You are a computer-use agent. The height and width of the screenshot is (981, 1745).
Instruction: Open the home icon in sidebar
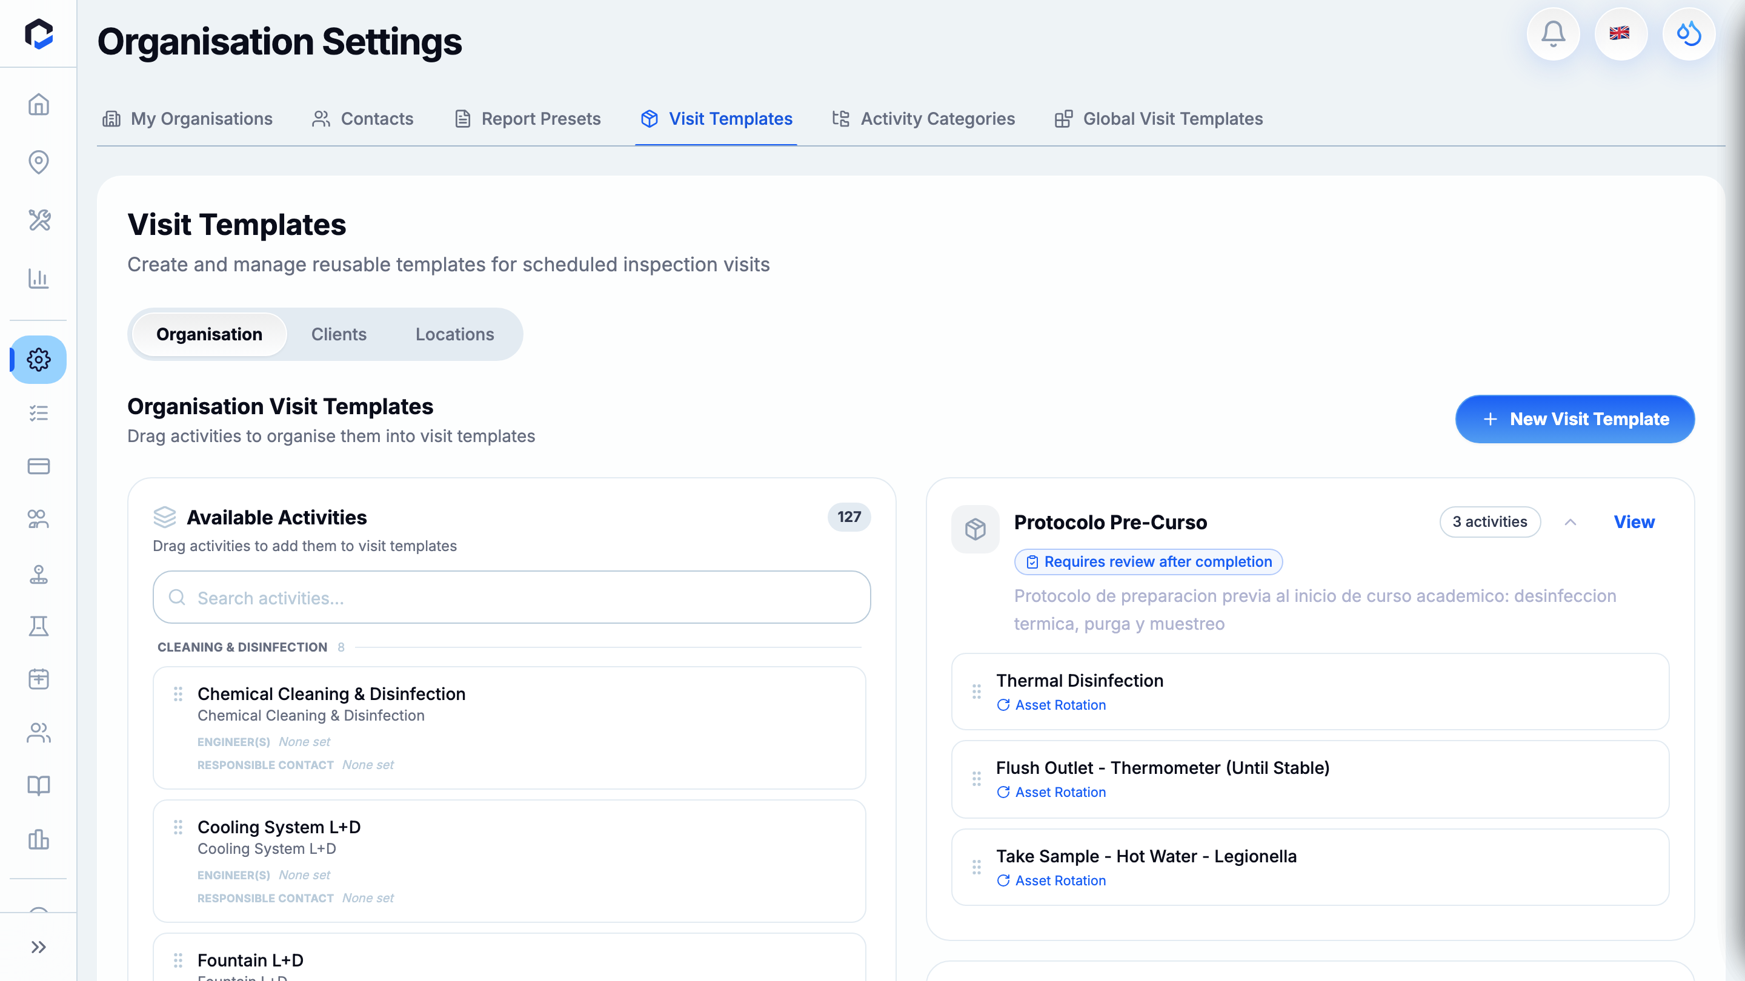39,104
